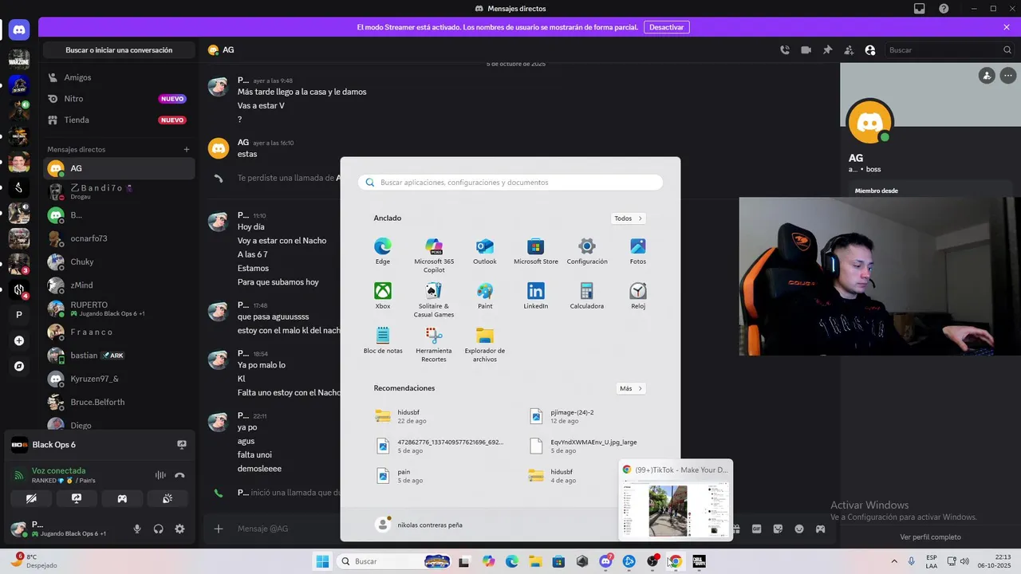Disconnect from the voice channel
Viewport: 1021px width, 574px height.
tap(180, 475)
